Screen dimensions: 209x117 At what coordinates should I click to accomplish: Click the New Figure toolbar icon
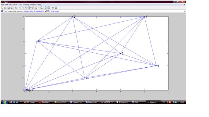point(2,8)
